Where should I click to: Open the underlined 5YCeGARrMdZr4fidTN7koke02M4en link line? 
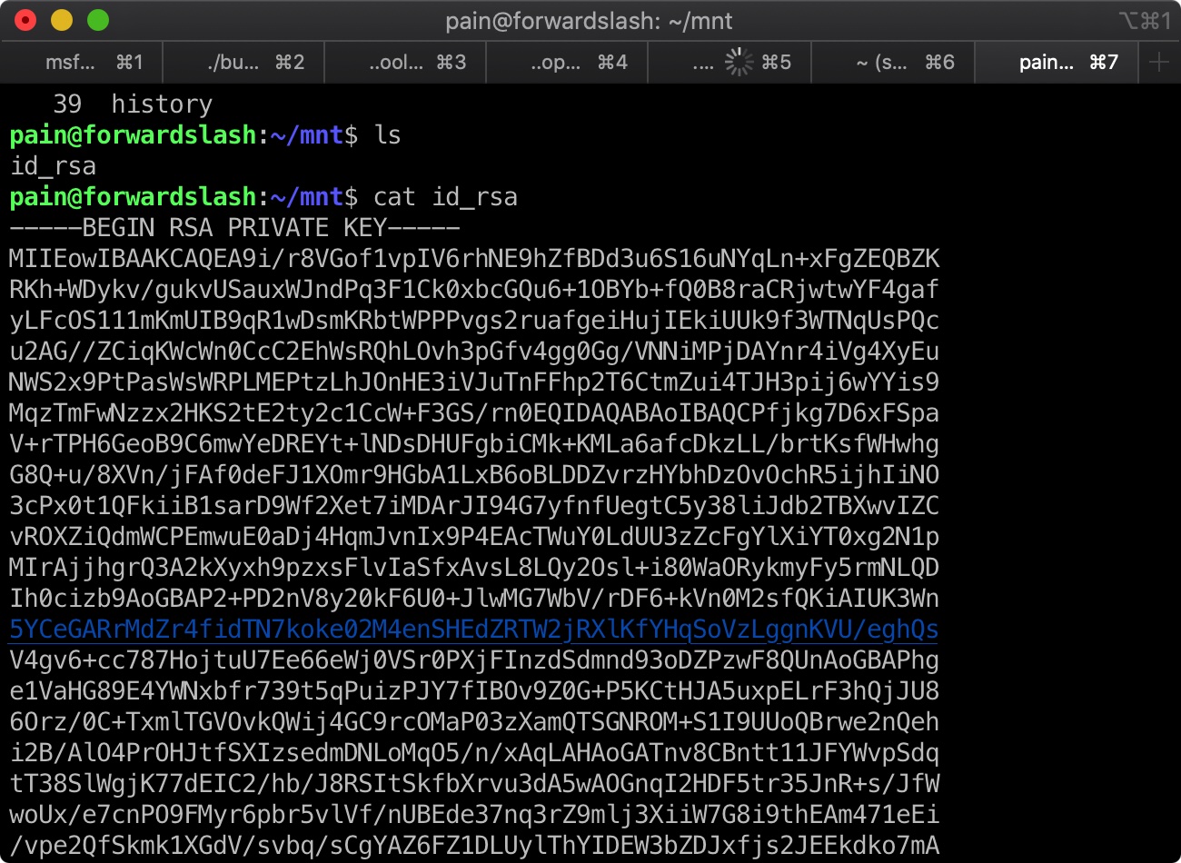click(474, 630)
